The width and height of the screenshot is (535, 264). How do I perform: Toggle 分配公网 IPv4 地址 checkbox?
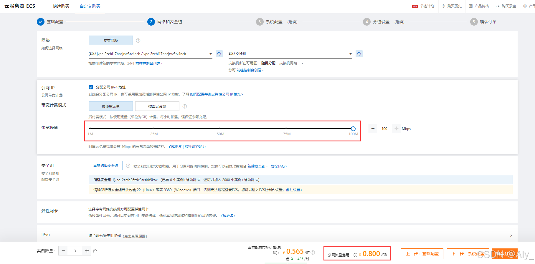coord(91,87)
